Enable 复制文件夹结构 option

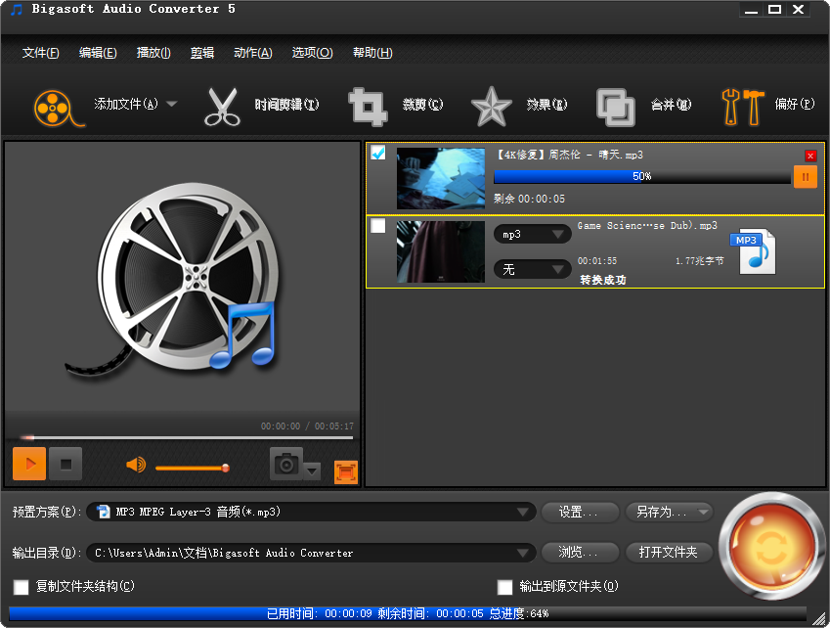click(x=21, y=588)
